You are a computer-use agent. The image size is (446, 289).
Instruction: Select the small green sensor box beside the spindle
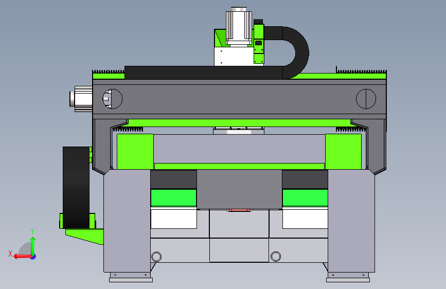pyautogui.click(x=259, y=44)
